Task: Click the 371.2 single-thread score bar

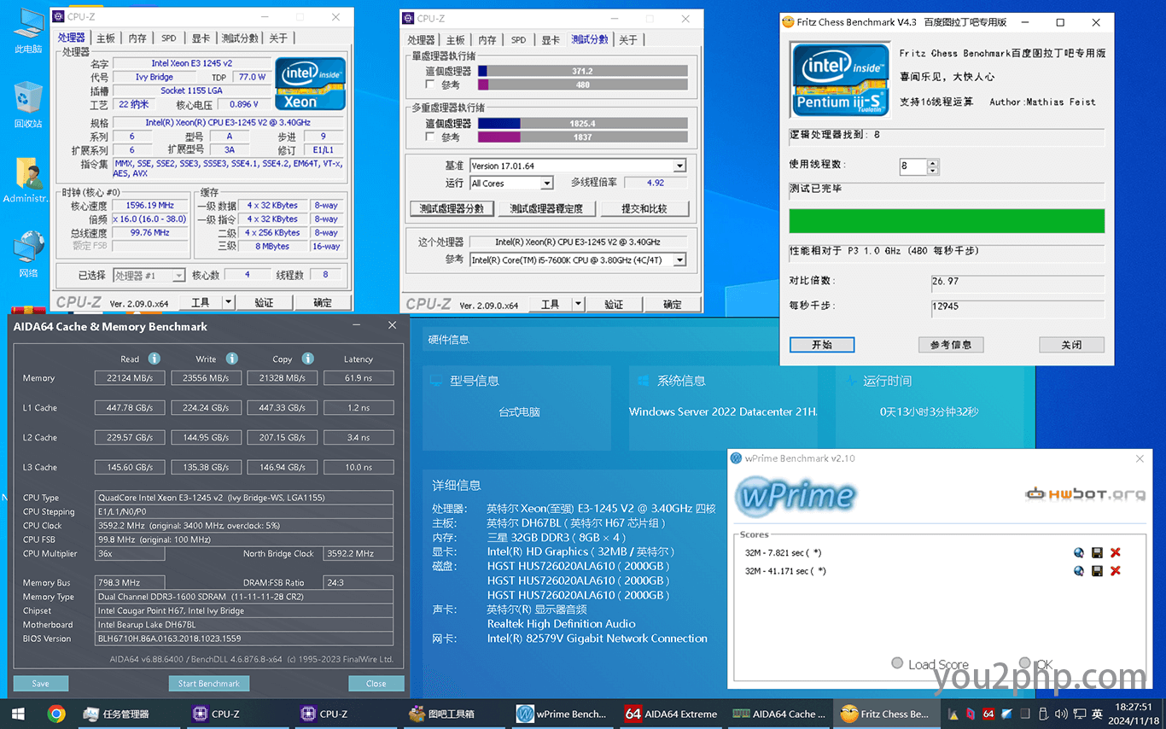Action: [583, 71]
